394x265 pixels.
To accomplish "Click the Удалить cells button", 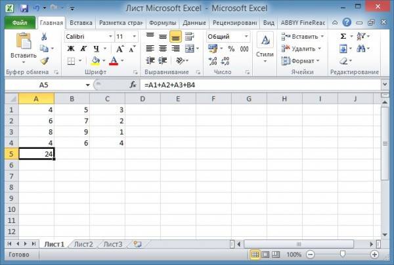I will click(303, 49).
